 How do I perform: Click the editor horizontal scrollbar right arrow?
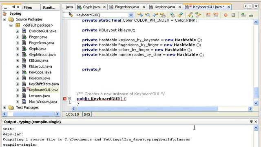pyautogui.click(x=250, y=109)
